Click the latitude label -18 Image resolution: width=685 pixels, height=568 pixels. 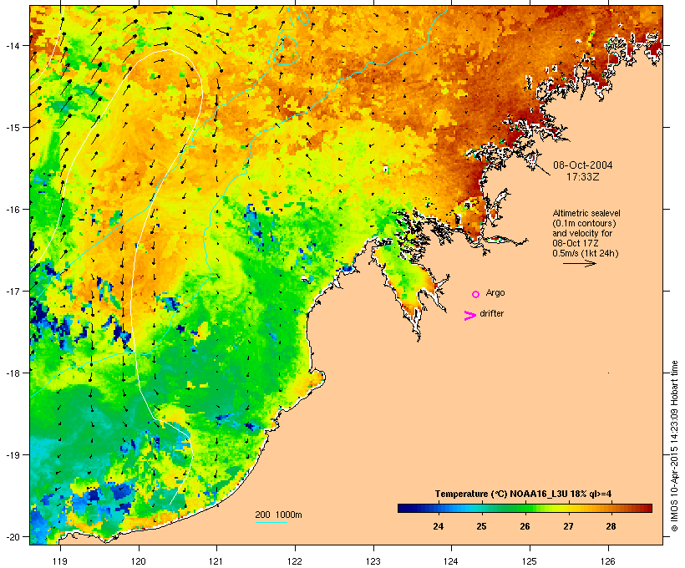tap(12, 373)
